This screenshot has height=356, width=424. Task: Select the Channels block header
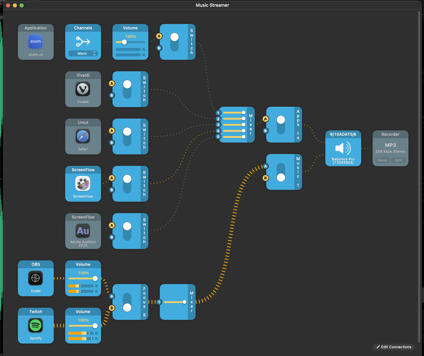coord(83,28)
